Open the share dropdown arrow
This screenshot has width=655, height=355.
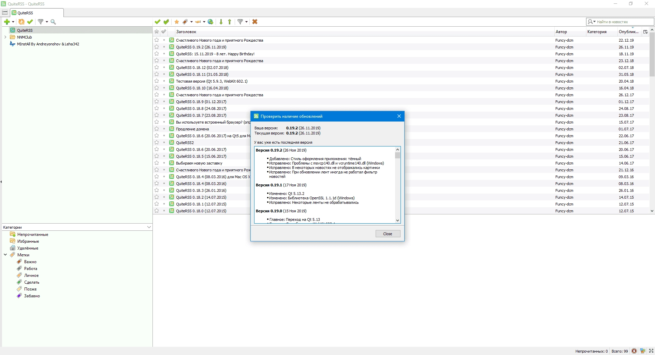pos(204,22)
